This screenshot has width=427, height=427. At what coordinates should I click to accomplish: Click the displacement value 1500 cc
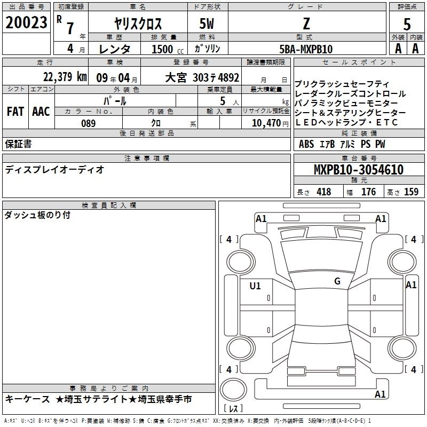tap(168, 49)
